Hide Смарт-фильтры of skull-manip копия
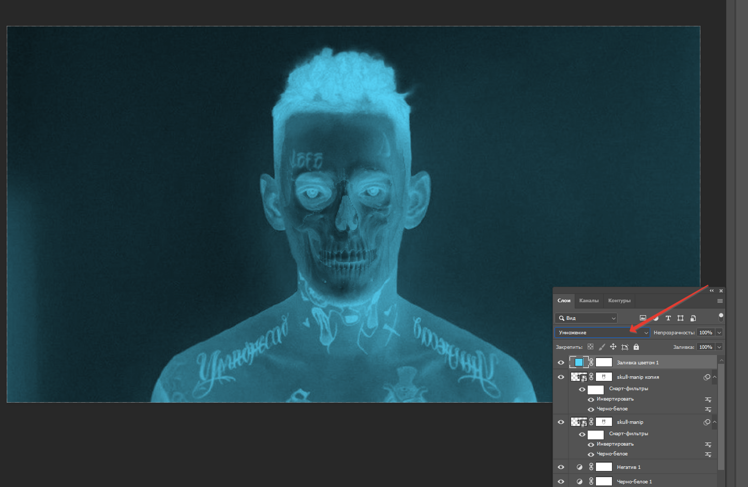748x487 pixels. point(582,389)
